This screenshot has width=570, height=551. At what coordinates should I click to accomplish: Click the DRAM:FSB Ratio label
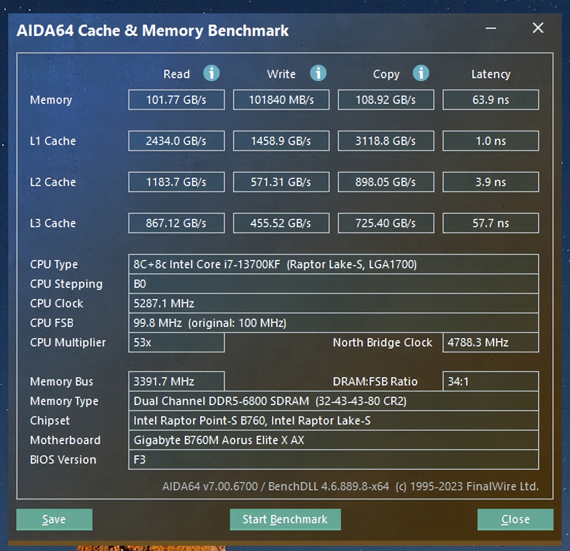(375, 381)
